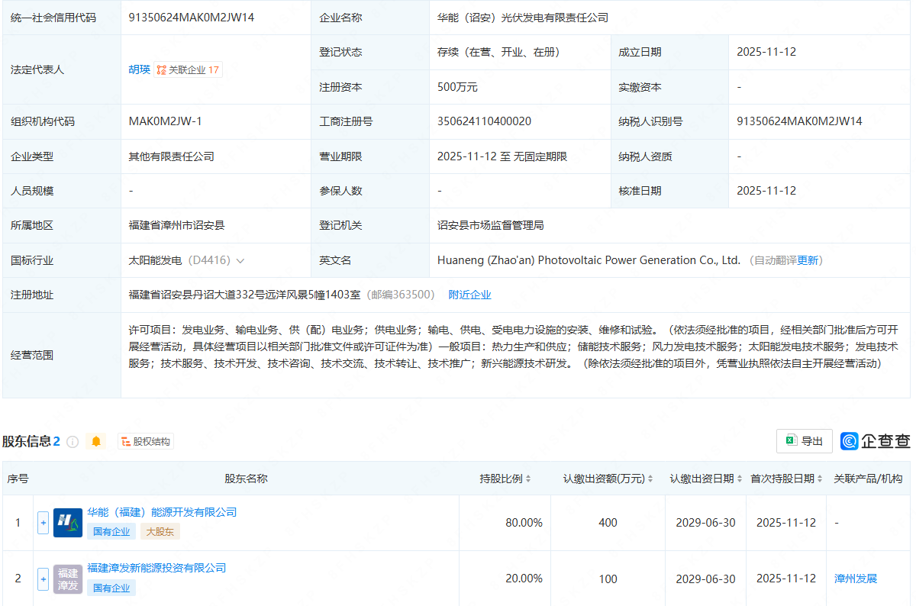Click 附近企业 nearby companies link
The image size is (916, 606).
click(469, 295)
